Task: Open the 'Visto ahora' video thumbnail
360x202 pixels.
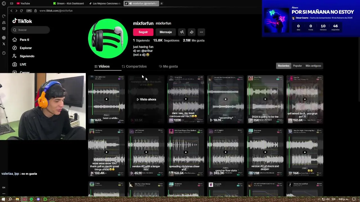Action: pyautogui.click(x=146, y=99)
